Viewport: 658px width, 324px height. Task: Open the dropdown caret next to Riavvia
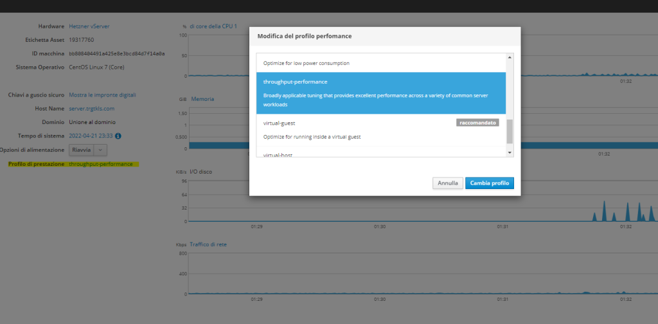click(100, 149)
